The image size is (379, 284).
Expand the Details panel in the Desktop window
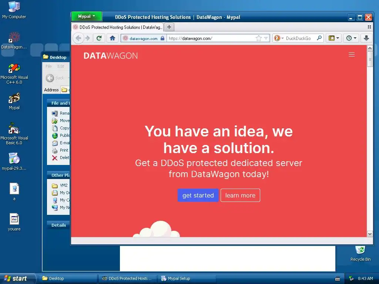pos(58,225)
